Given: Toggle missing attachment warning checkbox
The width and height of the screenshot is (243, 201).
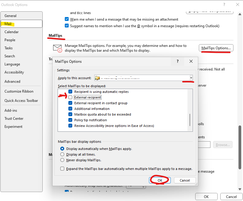Looking at the screenshot, I should [x=67, y=19].
